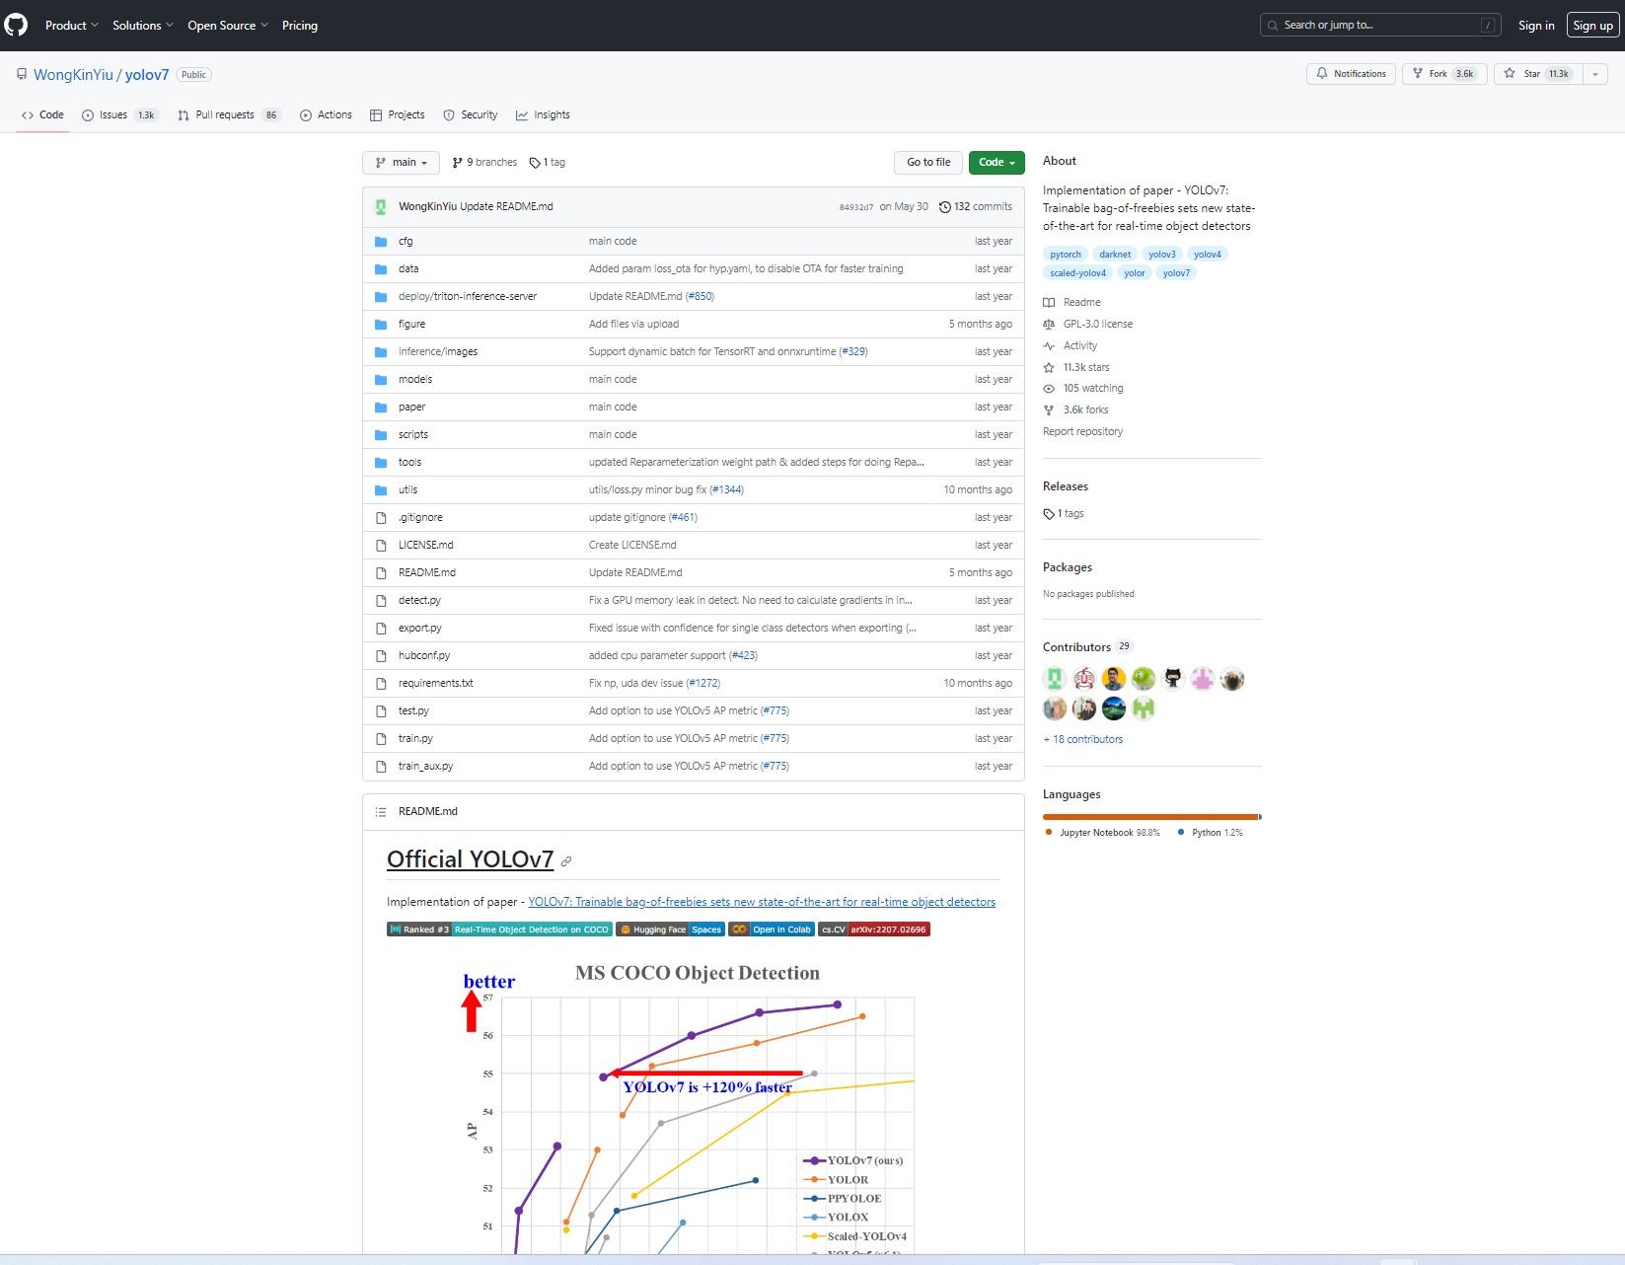This screenshot has width=1625, height=1265.
Task: Focus the Search or jump to field
Action: [x=1380, y=25]
